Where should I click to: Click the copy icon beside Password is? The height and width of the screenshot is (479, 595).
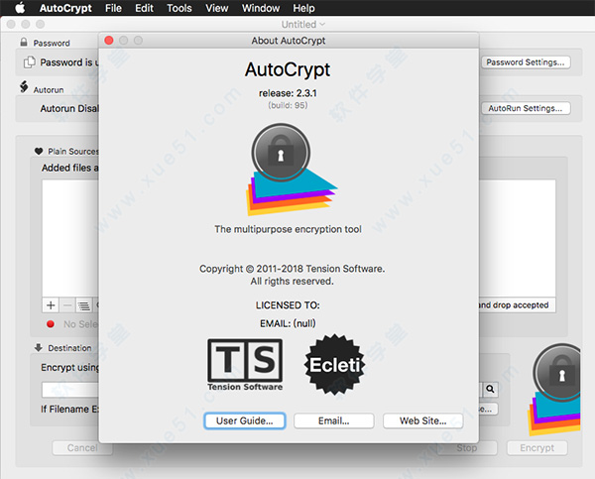[x=29, y=62]
